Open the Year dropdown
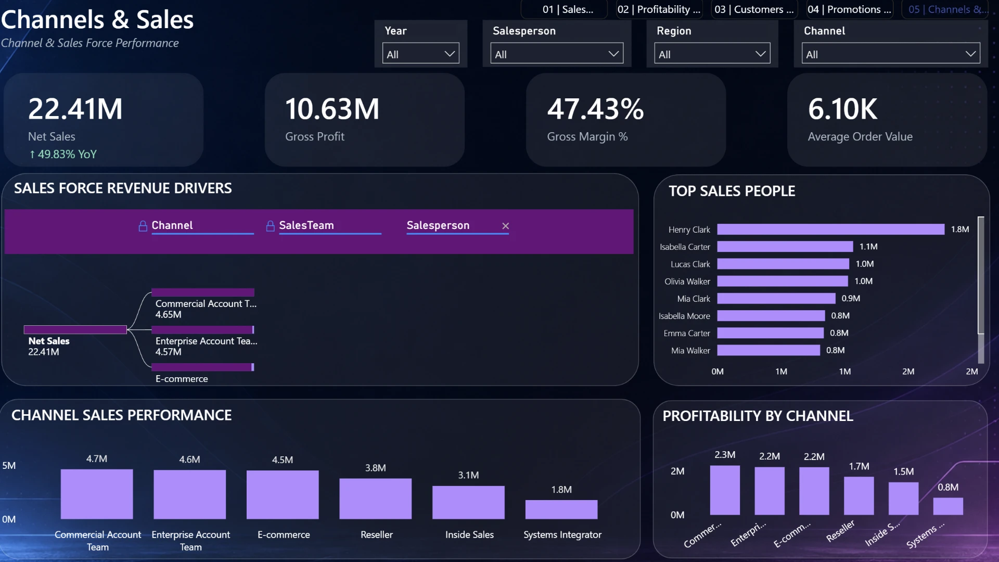 point(420,54)
